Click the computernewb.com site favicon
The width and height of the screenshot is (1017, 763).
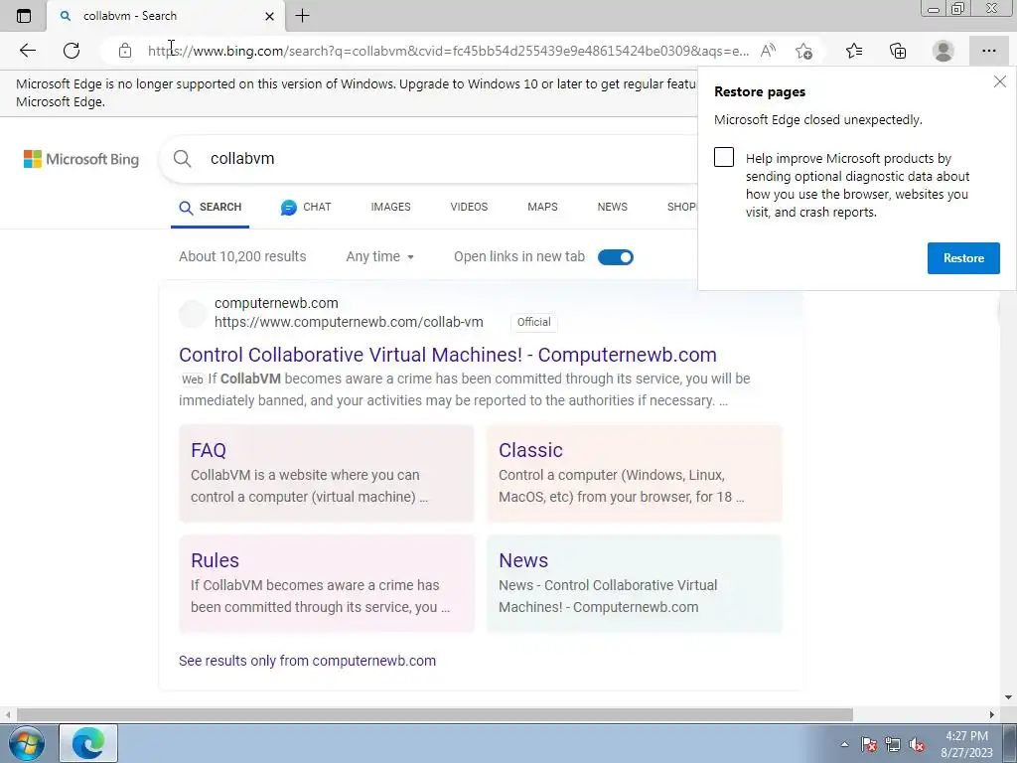(x=192, y=313)
